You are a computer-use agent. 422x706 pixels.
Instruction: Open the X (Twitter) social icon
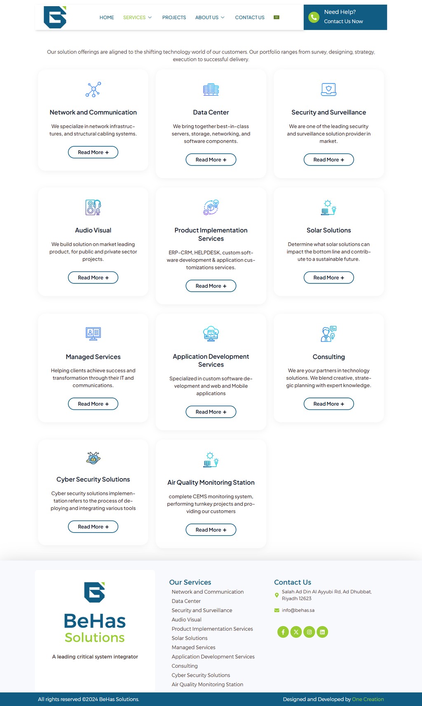(296, 632)
